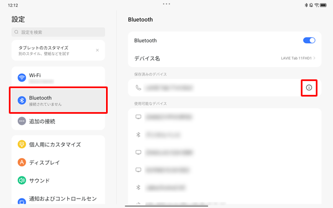Tap the three-dot handle at top center

click(167, 4)
